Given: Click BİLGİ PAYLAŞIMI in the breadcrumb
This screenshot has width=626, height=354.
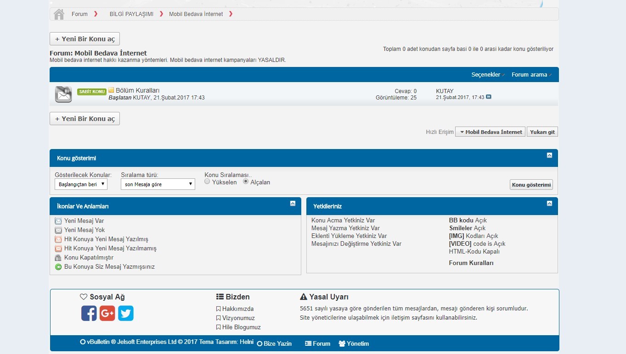Looking at the screenshot, I should point(131,14).
